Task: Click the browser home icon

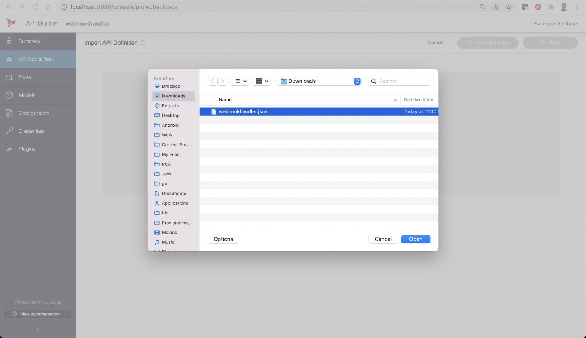Action: coord(48,7)
